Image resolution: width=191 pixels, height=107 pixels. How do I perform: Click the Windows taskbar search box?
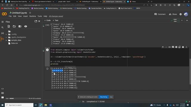(19, 105)
